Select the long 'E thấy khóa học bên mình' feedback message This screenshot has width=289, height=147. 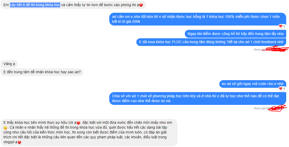pos(89,133)
